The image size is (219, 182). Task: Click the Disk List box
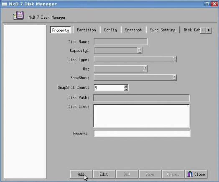(142, 116)
